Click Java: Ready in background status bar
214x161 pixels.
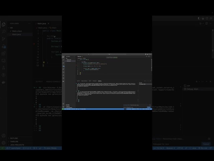click(x=50, y=148)
